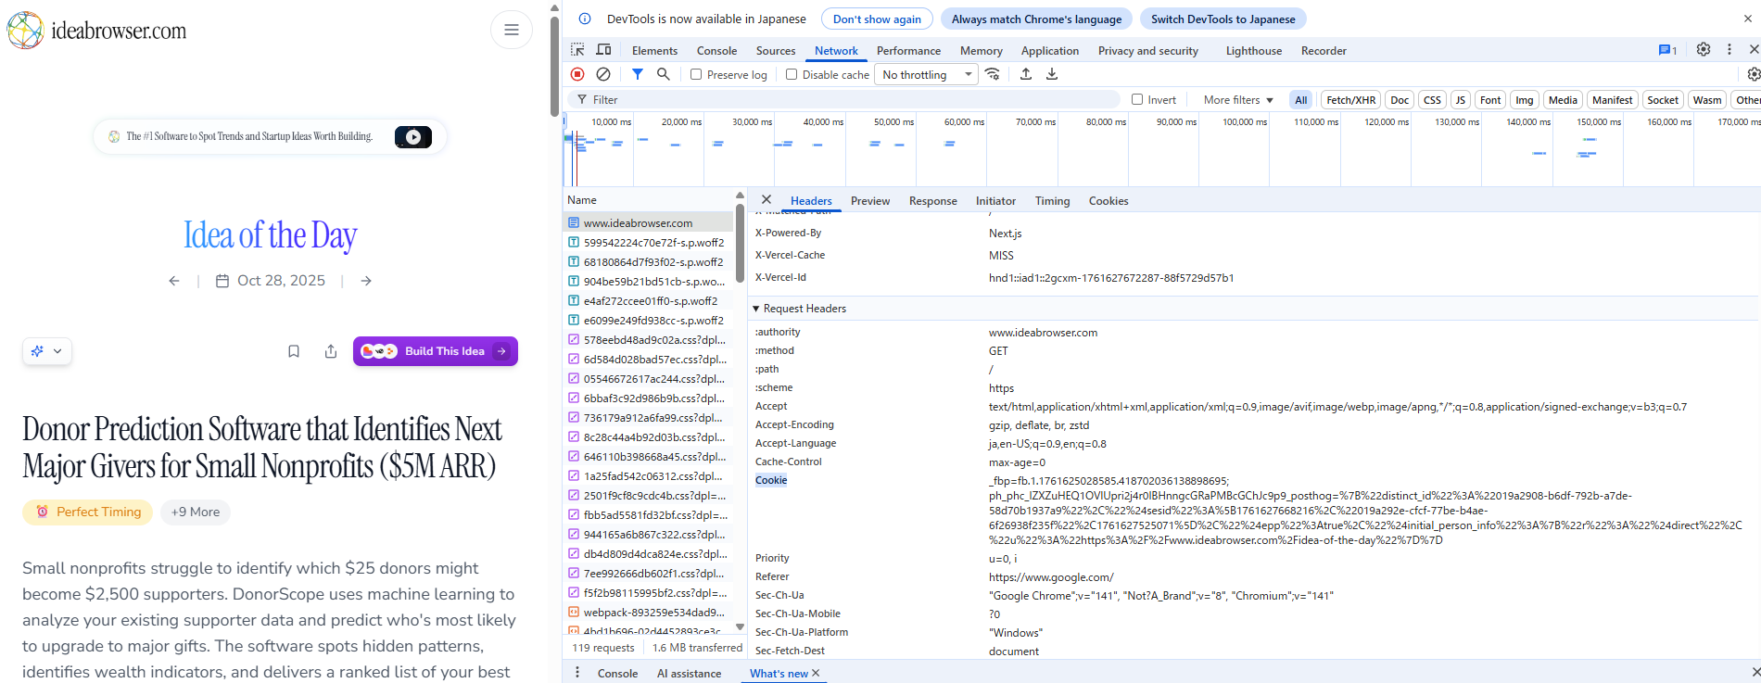Click the stop recording network log icon
The height and width of the screenshot is (683, 1761).
pos(577,74)
